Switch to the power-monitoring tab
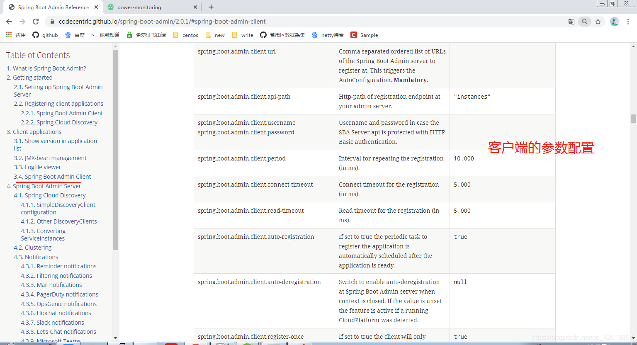 point(152,7)
